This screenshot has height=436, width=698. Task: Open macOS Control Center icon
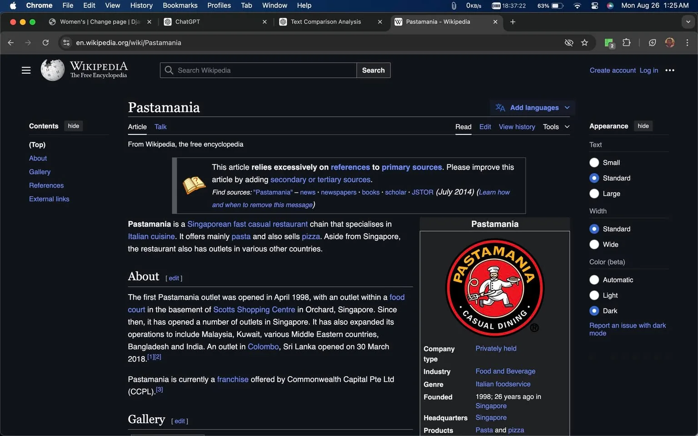[x=594, y=5]
